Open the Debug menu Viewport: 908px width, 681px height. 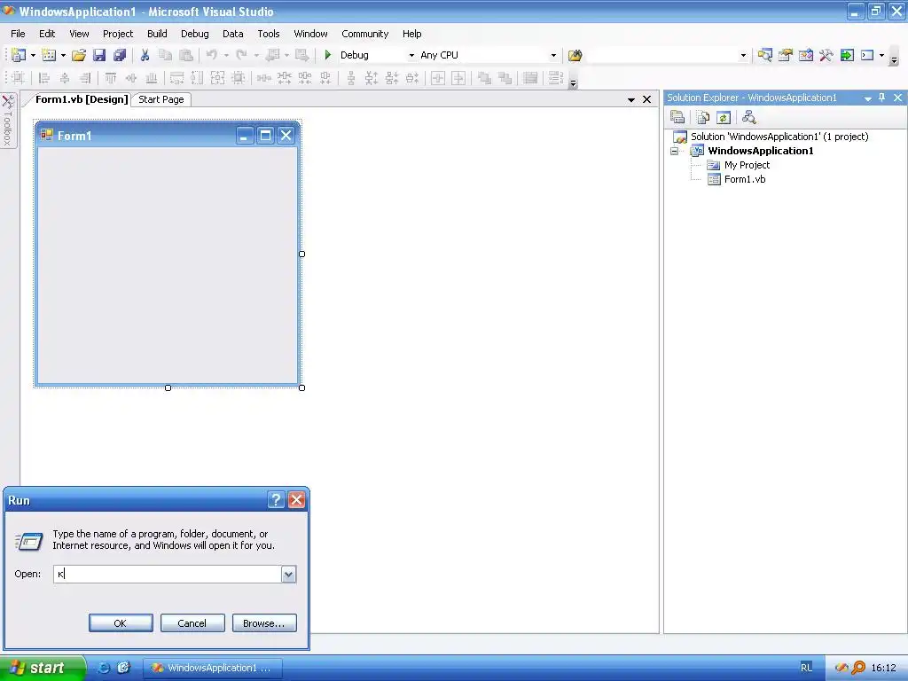[194, 34]
